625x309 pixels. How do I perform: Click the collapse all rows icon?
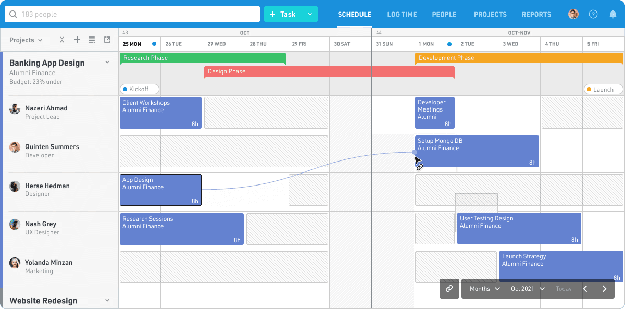[61, 40]
